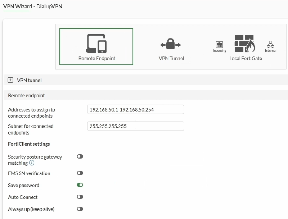Go to the Local FortiGate step label

tap(246, 58)
